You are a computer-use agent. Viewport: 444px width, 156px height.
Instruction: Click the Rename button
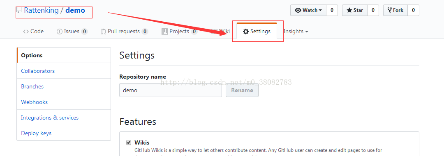pyautogui.click(x=242, y=90)
